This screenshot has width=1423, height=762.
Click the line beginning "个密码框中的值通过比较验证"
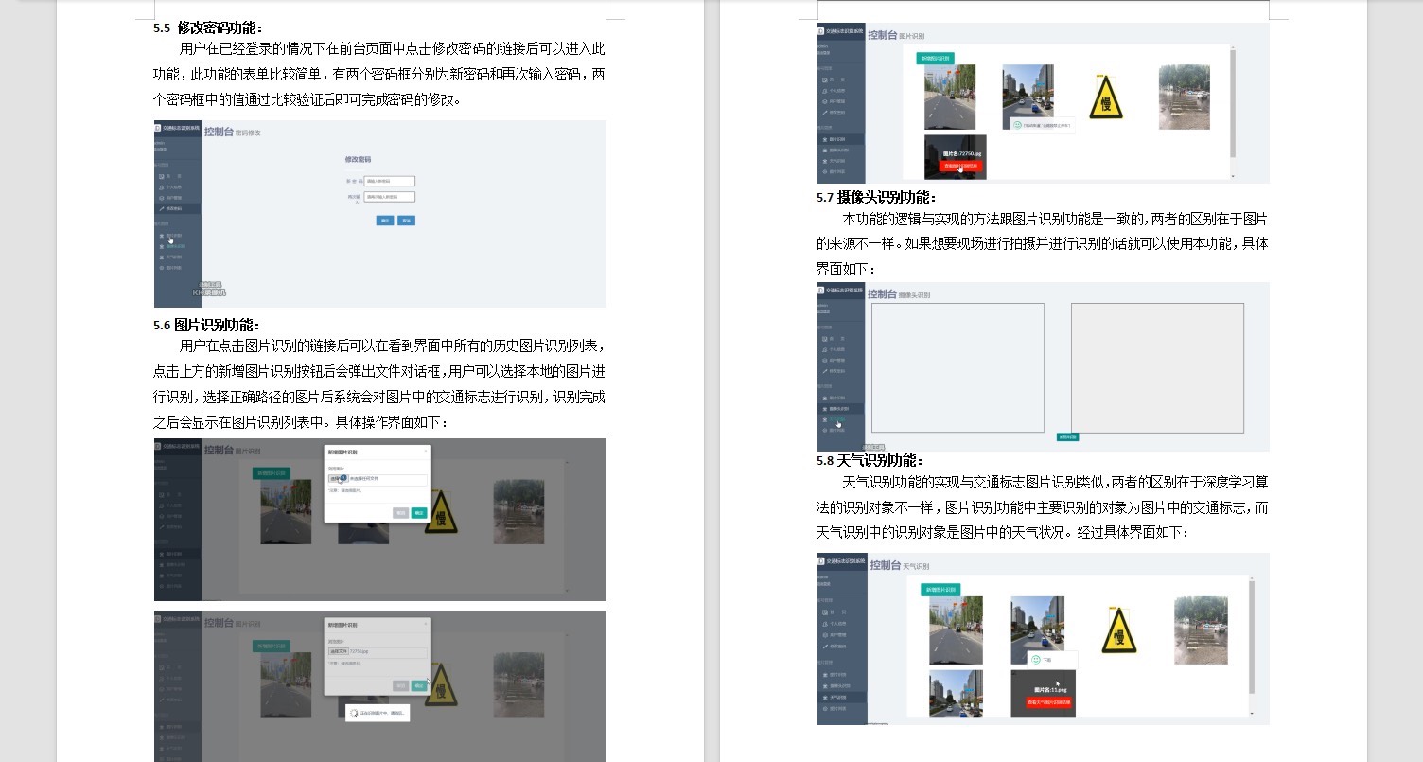point(307,99)
